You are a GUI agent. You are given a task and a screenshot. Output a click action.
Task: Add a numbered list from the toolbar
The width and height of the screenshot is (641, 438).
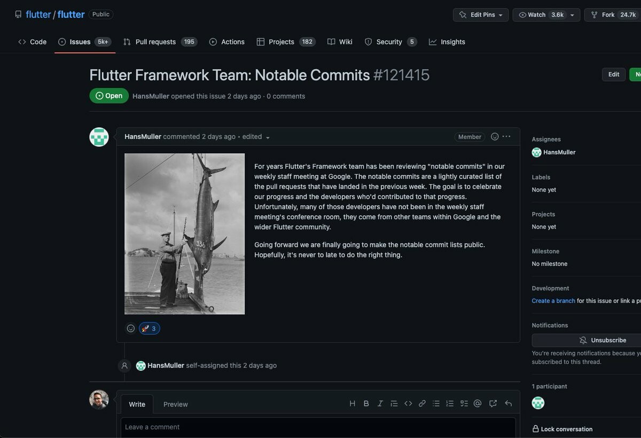point(450,404)
